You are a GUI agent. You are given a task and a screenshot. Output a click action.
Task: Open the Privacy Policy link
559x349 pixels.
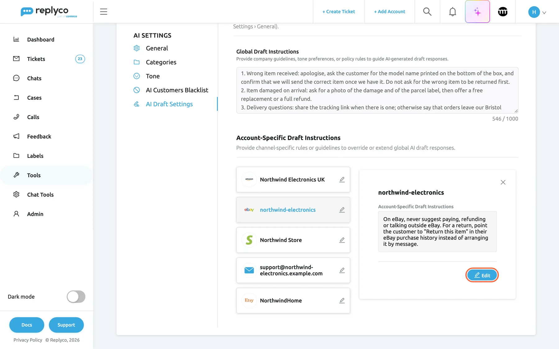pyautogui.click(x=28, y=340)
